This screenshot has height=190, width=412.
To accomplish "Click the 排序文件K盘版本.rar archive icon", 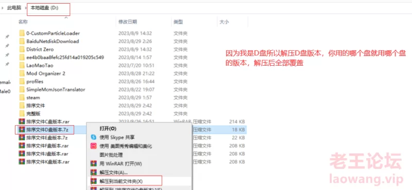I will (x=22, y=162).
